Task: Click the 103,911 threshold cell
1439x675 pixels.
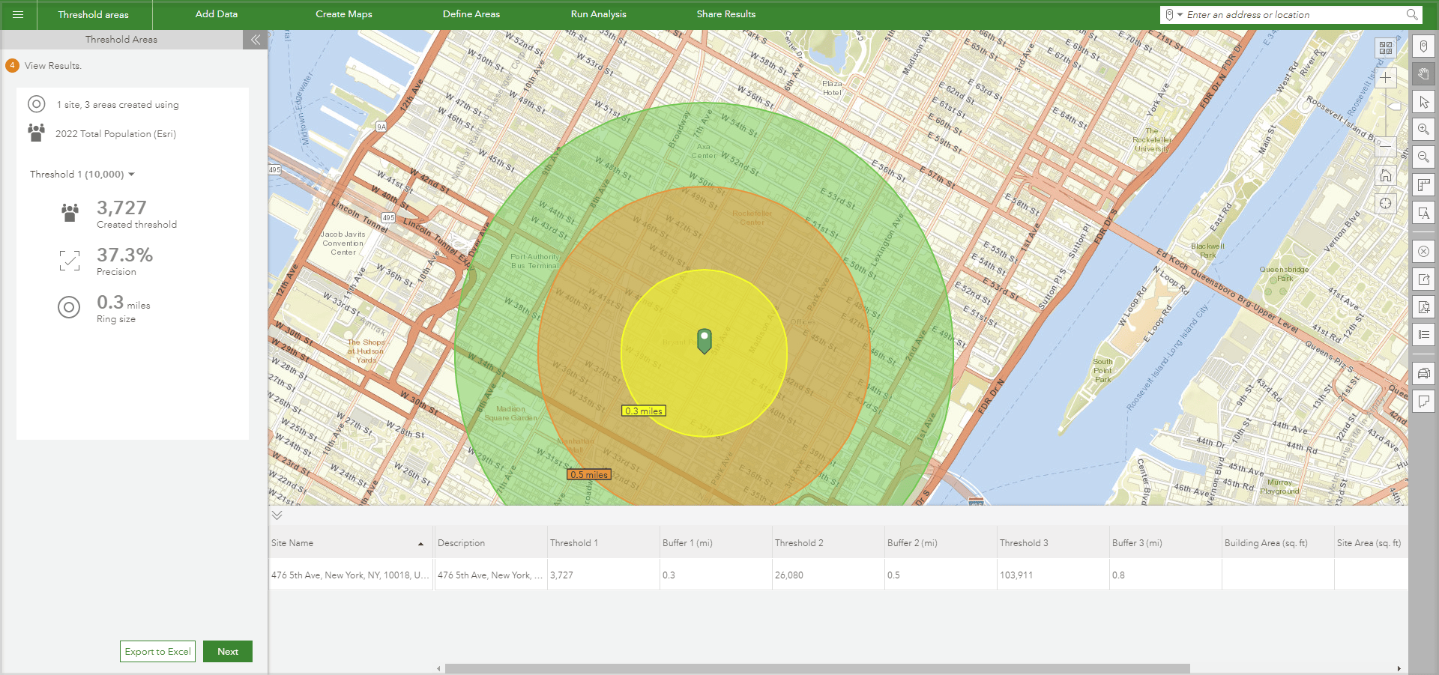Action: click(x=1053, y=575)
